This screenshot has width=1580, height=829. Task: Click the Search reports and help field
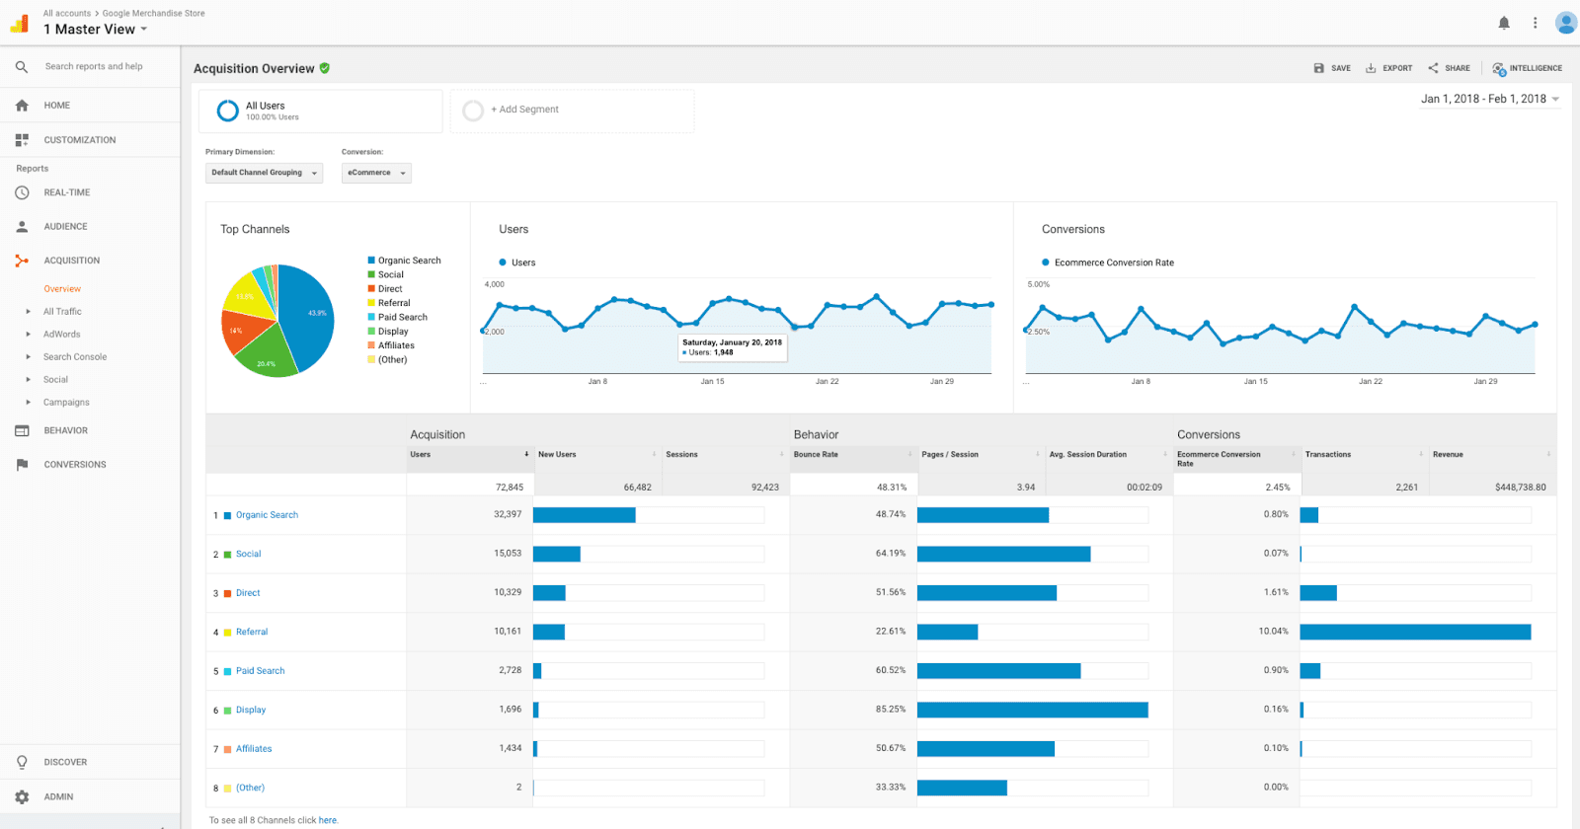94,67
